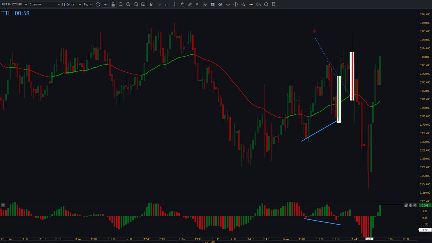Image resolution: width=432 pixels, height=243 pixels.
Task: Open the Бід price side dropdown
Action: [87, 4]
